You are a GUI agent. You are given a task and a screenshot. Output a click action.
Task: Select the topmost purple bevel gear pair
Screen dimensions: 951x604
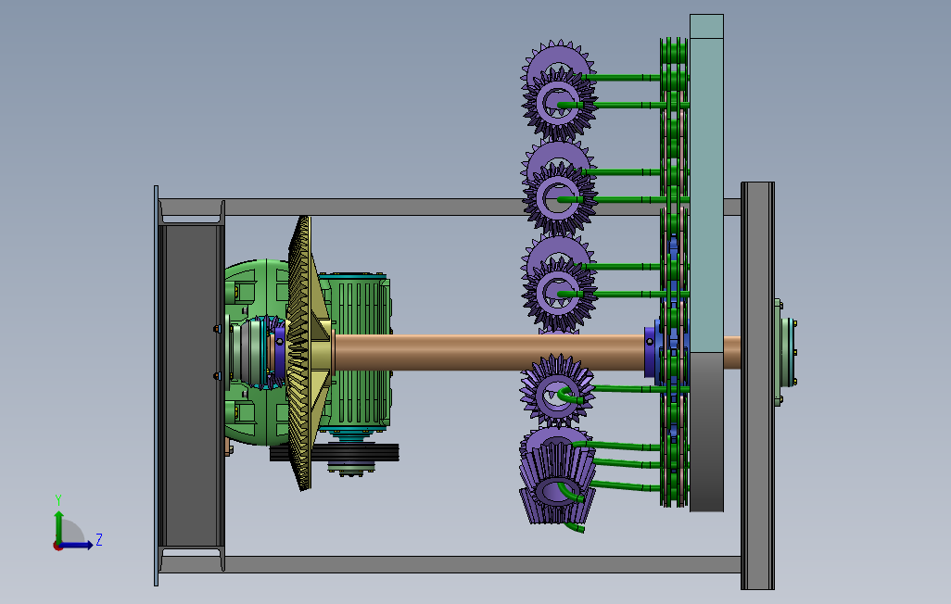(x=559, y=90)
